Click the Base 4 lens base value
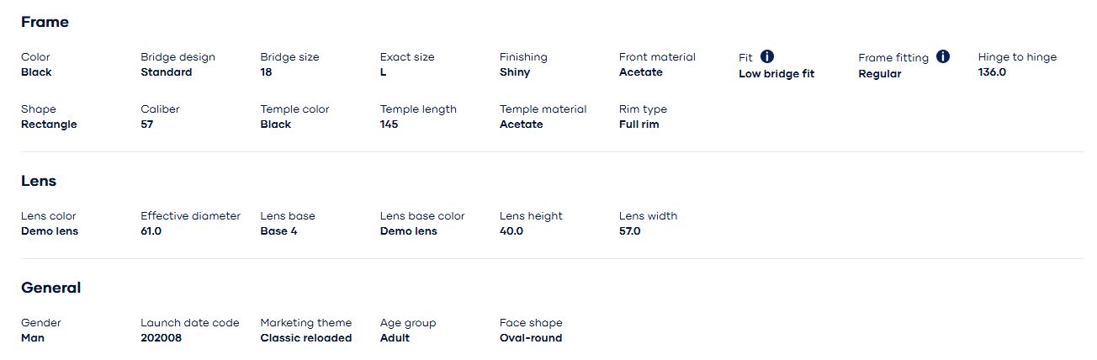The width and height of the screenshot is (1097, 360). click(x=278, y=231)
